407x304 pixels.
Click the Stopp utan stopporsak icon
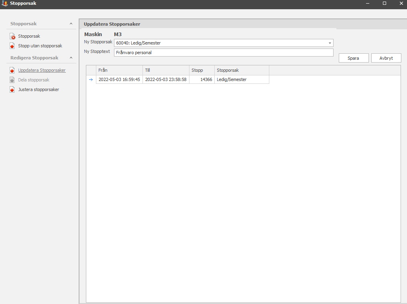12,46
